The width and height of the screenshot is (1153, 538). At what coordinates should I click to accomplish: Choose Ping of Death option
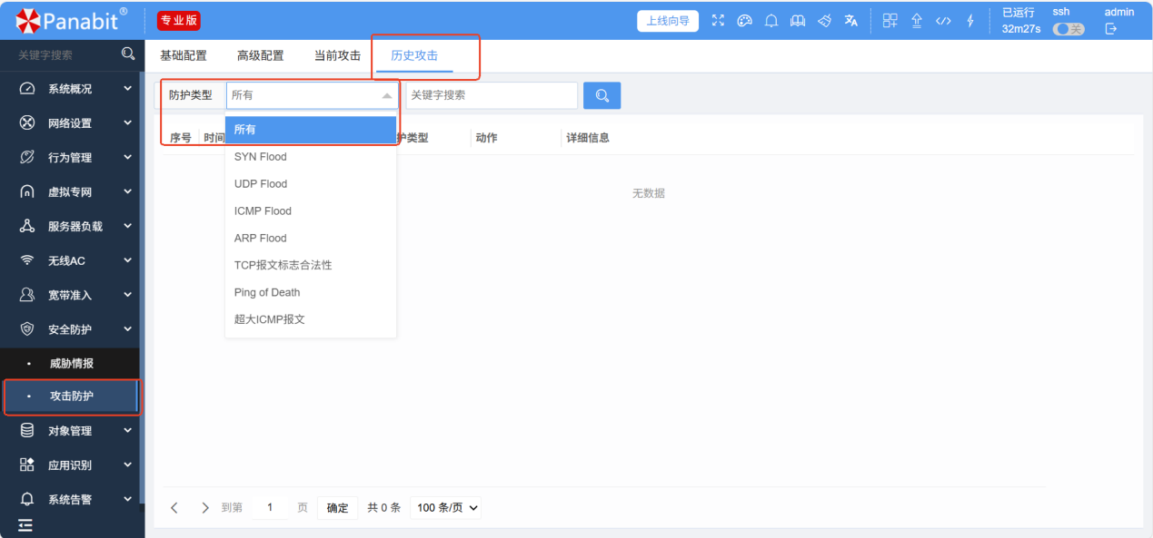click(x=267, y=293)
